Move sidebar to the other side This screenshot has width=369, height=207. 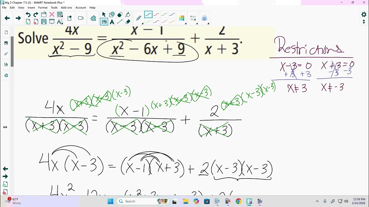tap(5, 127)
